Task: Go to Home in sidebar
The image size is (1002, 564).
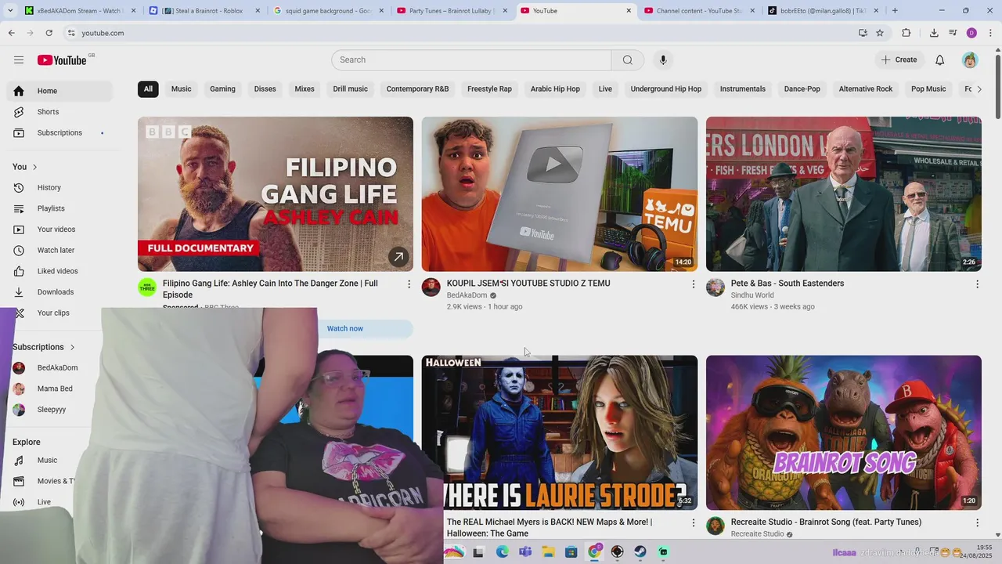Action: coord(59,91)
